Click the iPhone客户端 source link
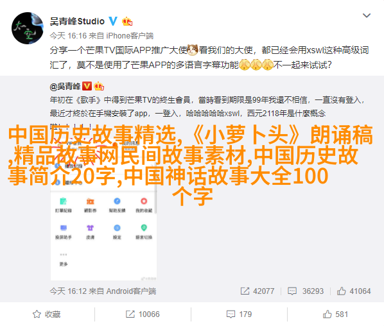The height and width of the screenshot is (326, 384). tap(130, 36)
